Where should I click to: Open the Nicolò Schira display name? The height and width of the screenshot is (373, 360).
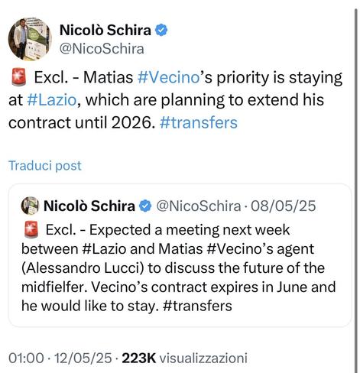105,30
